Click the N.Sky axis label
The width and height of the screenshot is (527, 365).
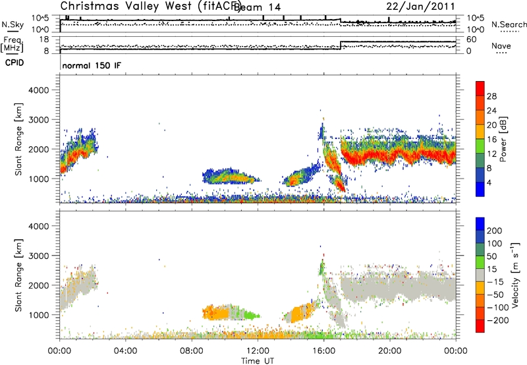13,25
